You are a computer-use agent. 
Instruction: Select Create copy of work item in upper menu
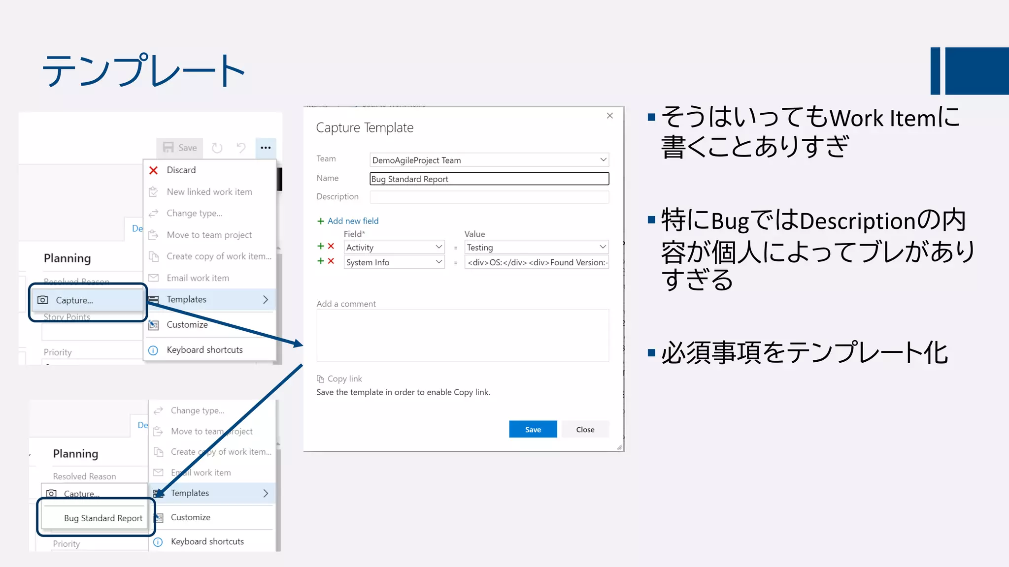click(x=209, y=256)
